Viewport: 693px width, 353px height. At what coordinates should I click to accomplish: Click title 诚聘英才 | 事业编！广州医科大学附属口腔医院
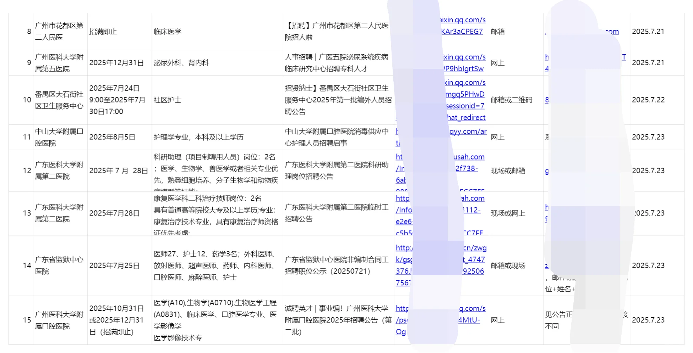338,320
